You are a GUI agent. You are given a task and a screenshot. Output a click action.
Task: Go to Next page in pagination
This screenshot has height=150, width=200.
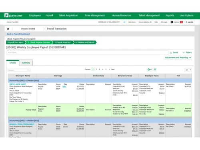pos(113,69)
